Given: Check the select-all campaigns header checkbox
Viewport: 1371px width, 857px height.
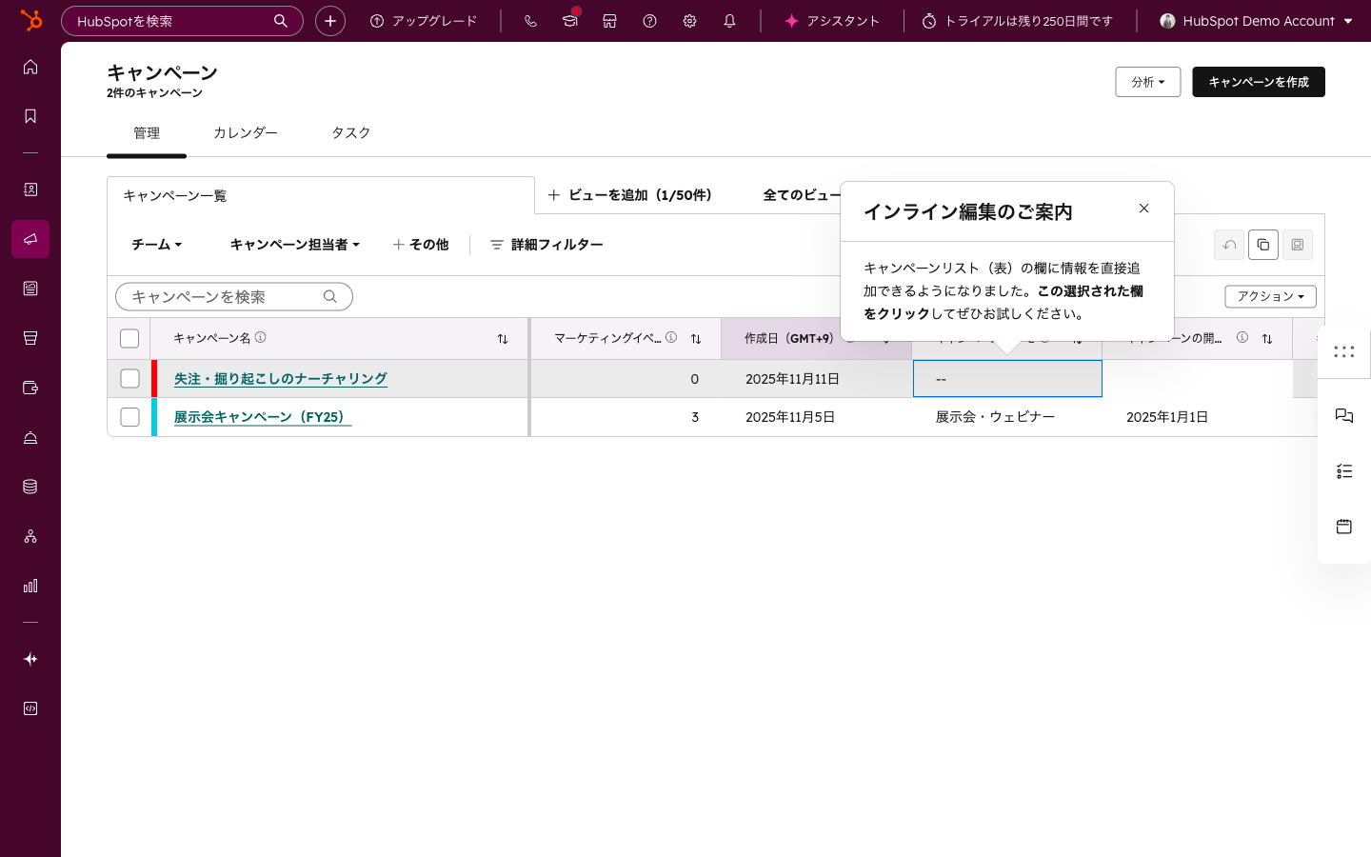Looking at the screenshot, I should click(129, 339).
